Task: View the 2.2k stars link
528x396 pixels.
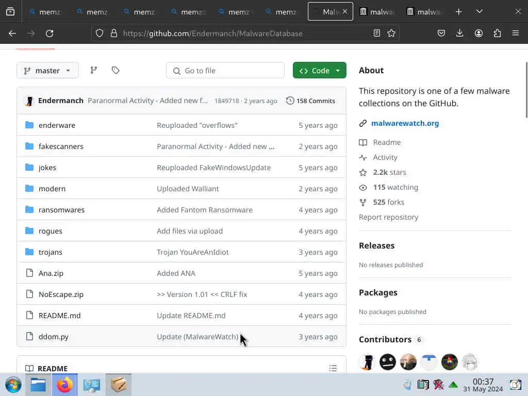Action: click(x=390, y=172)
